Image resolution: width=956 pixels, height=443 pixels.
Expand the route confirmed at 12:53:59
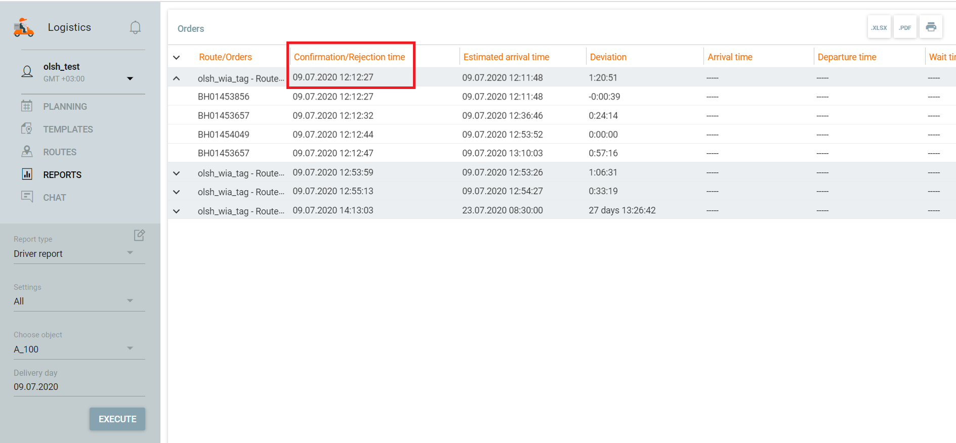(x=177, y=173)
